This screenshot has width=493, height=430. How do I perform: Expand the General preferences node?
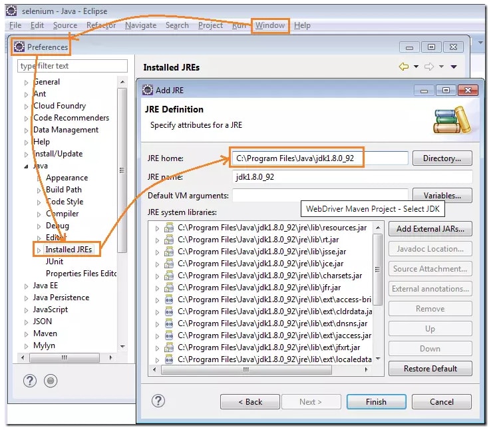[27, 83]
